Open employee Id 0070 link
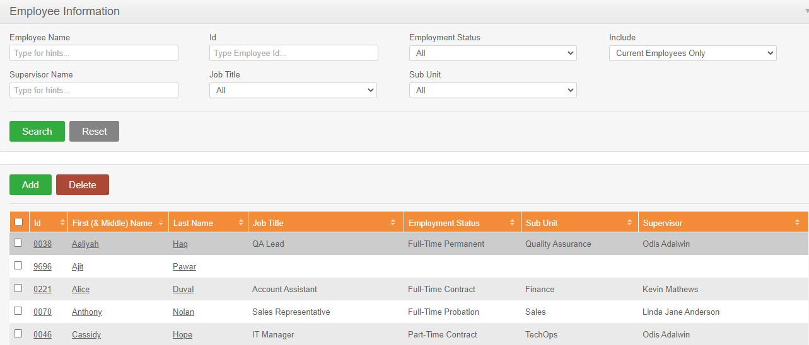The image size is (809, 345). [x=42, y=312]
